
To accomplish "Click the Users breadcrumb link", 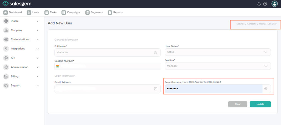I will [262, 24].
